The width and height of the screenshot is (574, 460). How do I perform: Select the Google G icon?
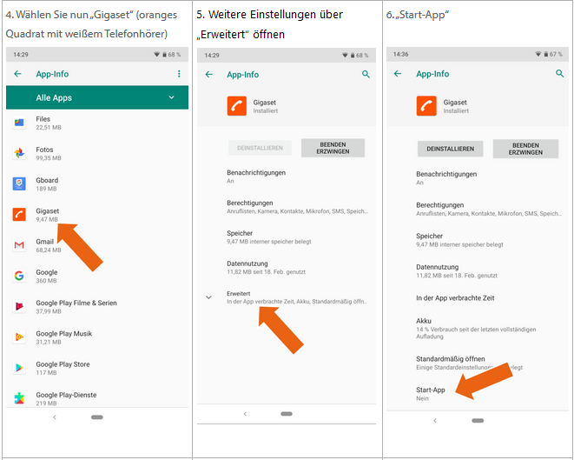tap(19, 276)
